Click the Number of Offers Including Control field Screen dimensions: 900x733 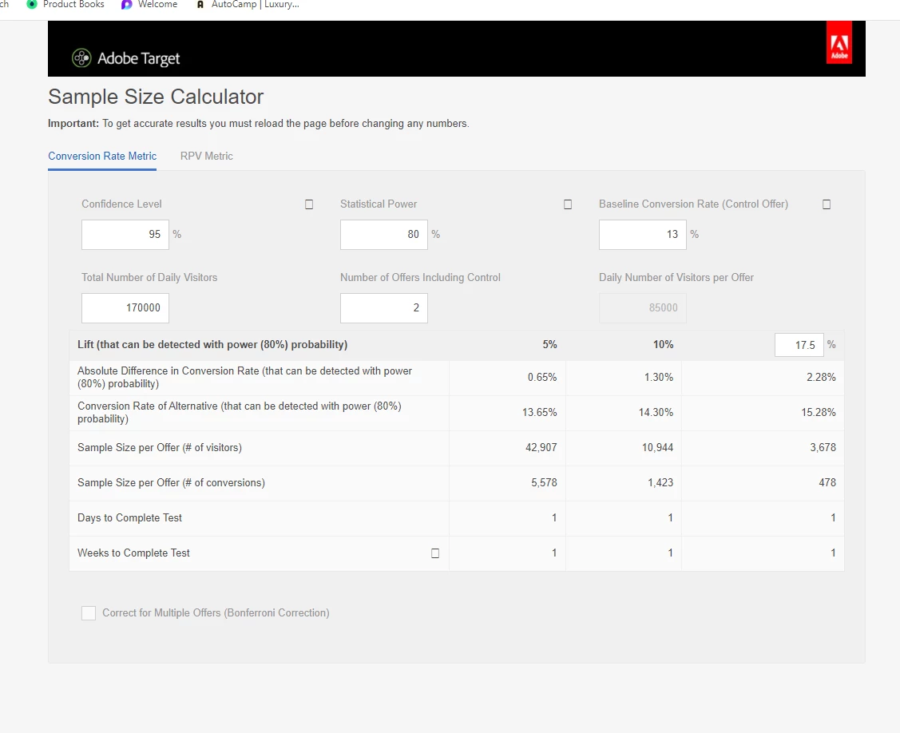pyautogui.click(x=384, y=307)
